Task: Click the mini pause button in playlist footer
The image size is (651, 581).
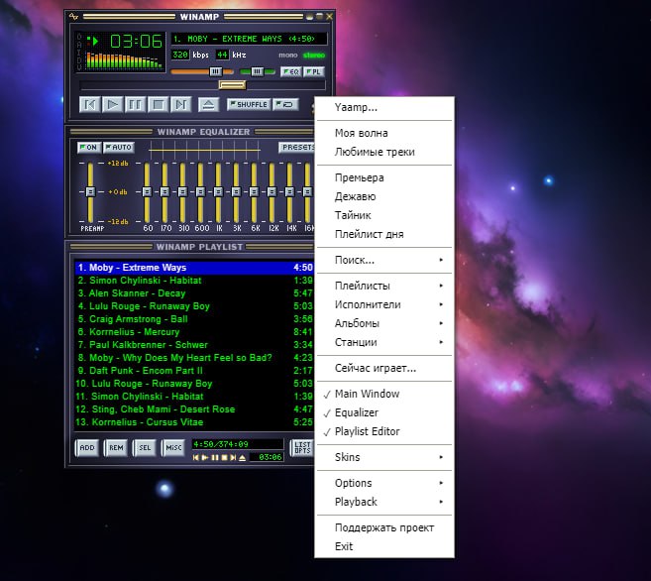Action: tap(215, 457)
